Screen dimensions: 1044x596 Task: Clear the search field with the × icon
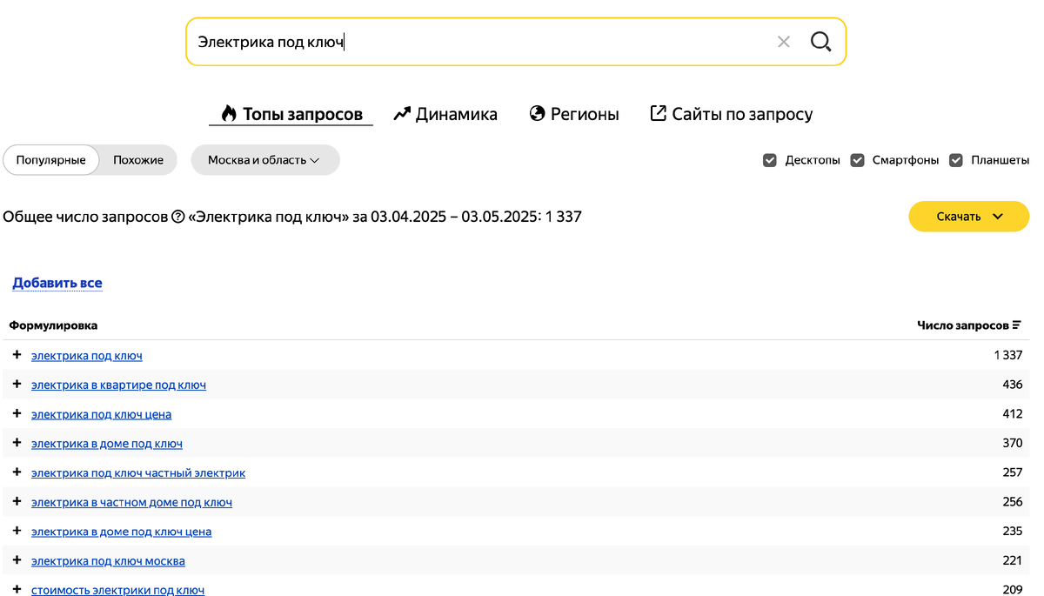tap(783, 41)
